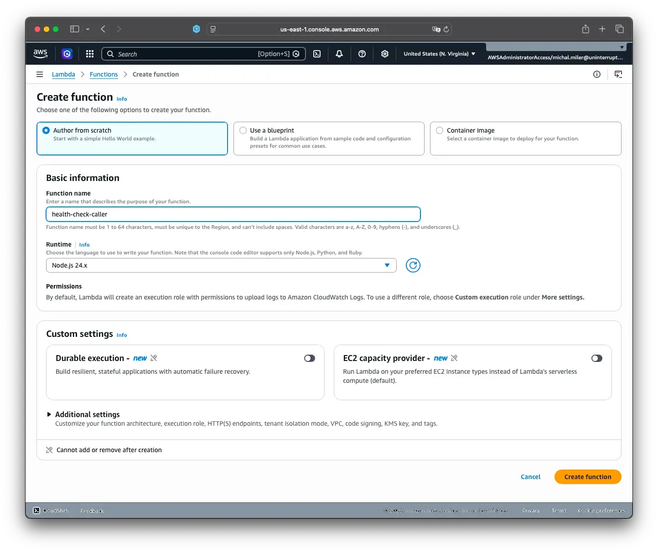Go forward in Safari history

coord(119,29)
